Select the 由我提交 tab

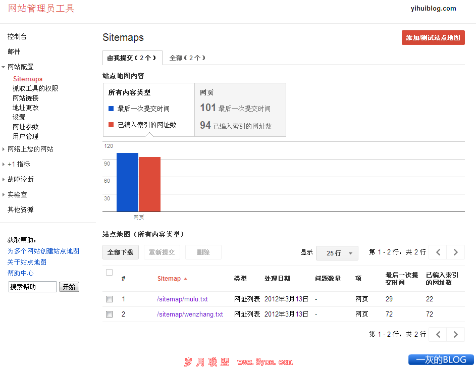tap(132, 58)
